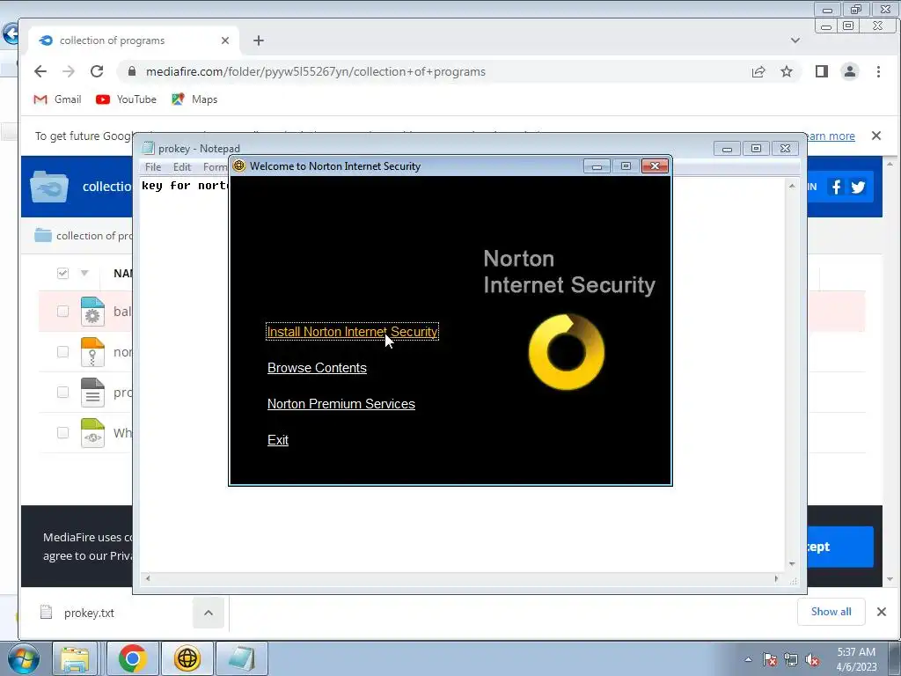Check the second file row checkbox
The width and height of the screenshot is (901, 676).
click(62, 352)
